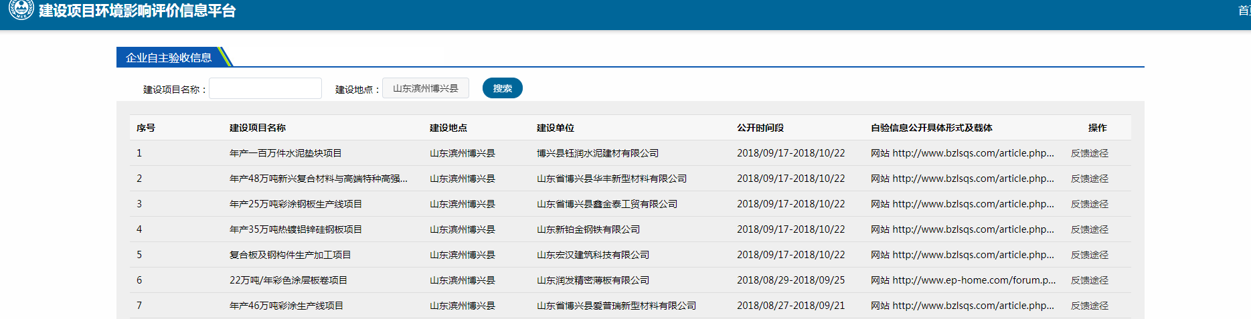This screenshot has width=1251, height=319.
Task: Click date range 2018/08/29-2018/09/25
Action: 791,280
